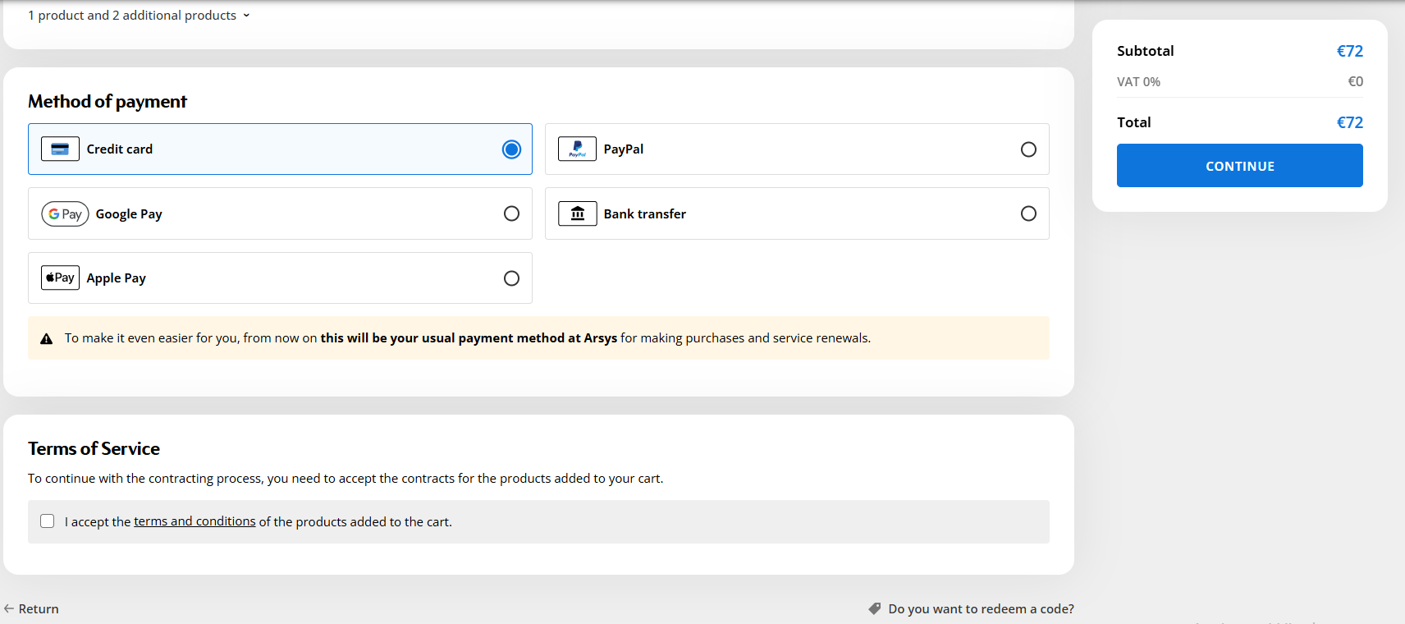Click the CONTINUE button
Image resolution: width=1405 pixels, height=624 pixels.
pos(1239,165)
